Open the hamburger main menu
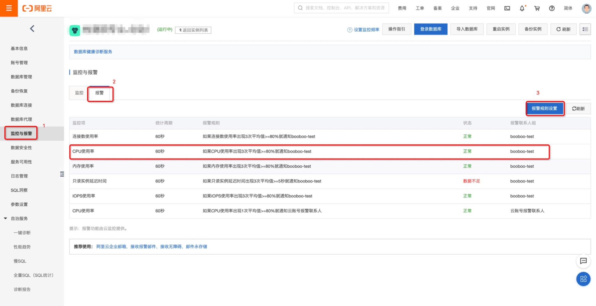Image resolution: width=596 pixels, height=306 pixels. pyautogui.click(x=9, y=8)
